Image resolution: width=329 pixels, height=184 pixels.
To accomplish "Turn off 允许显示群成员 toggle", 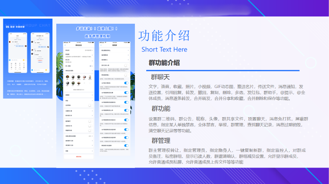I will click(x=126, y=83).
